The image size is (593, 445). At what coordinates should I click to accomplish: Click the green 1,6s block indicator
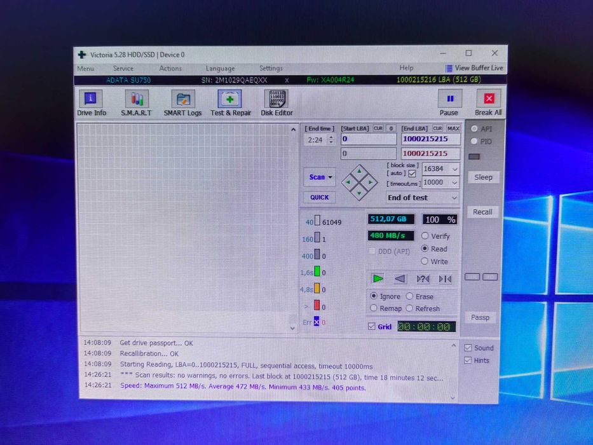click(317, 271)
